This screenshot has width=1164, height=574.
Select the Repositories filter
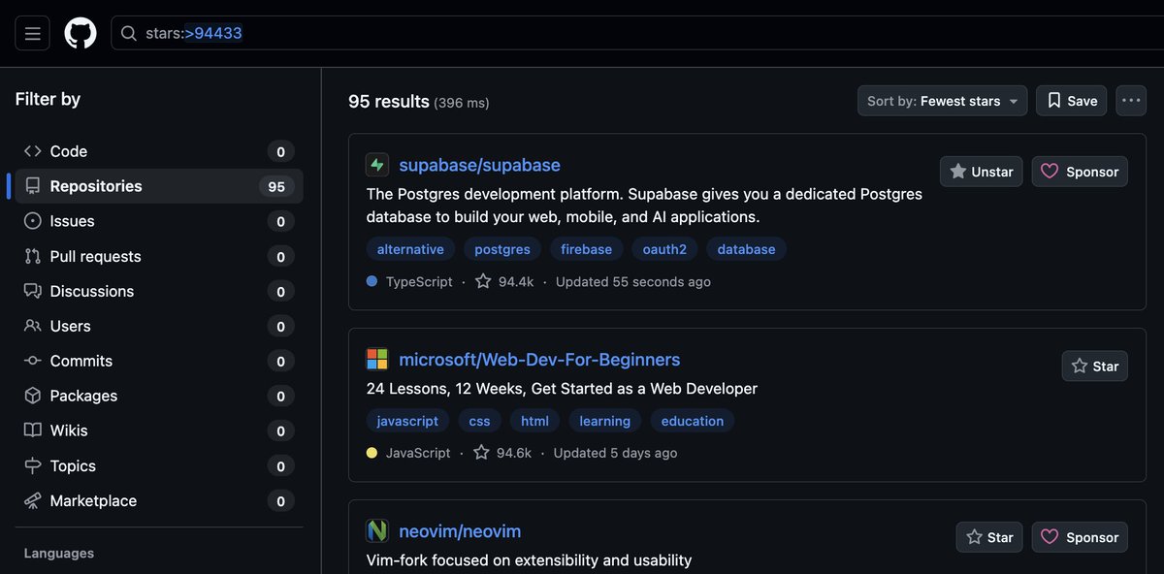[159, 186]
